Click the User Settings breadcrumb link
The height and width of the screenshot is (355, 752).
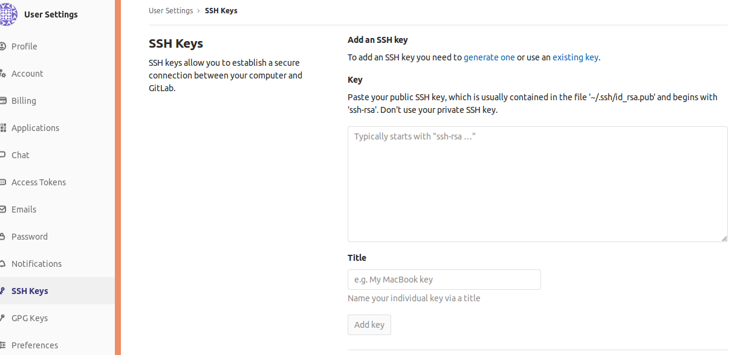(x=171, y=11)
